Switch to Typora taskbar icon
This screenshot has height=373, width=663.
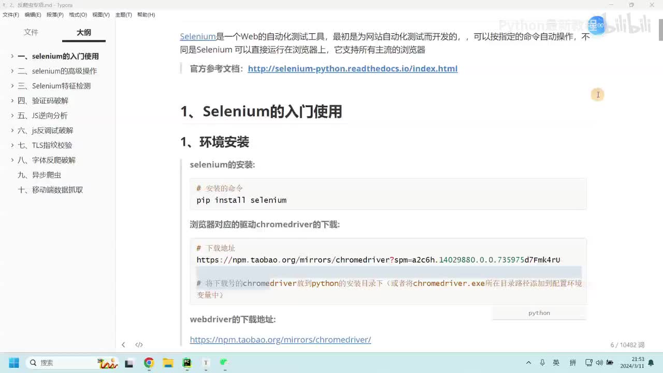[206, 363]
